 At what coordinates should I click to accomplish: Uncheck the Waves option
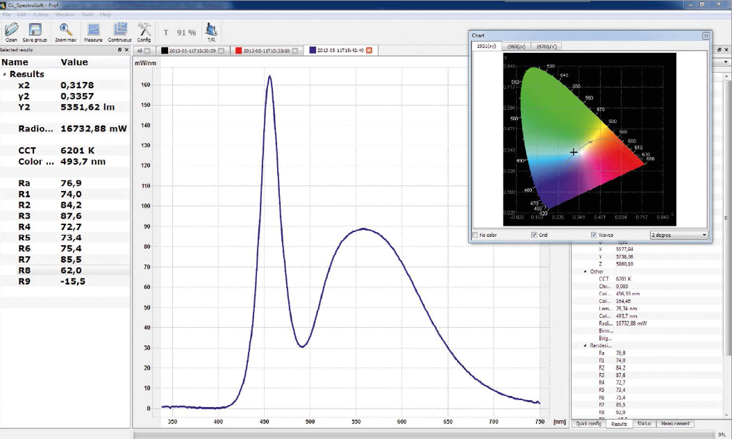(x=594, y=235)
